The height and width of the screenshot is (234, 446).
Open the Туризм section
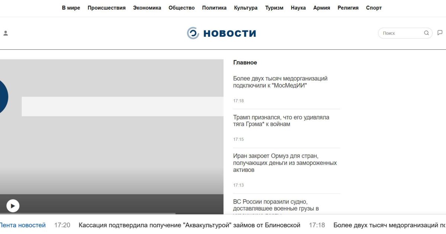tap(274, 8)
